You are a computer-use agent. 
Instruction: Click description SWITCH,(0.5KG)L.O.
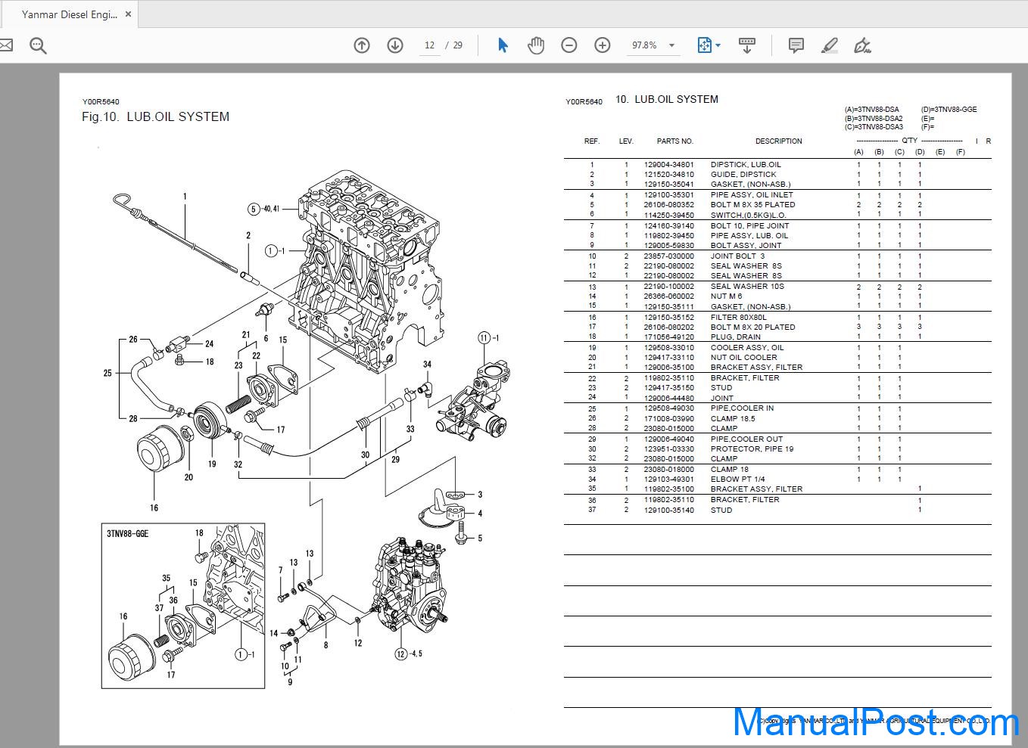pos(748,215)
